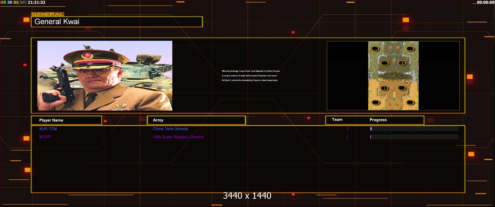Image resolution: width=495 pixels, height=207 pixels.
Task: Click the GENERAL label tab
Action: tap(48, 14)
